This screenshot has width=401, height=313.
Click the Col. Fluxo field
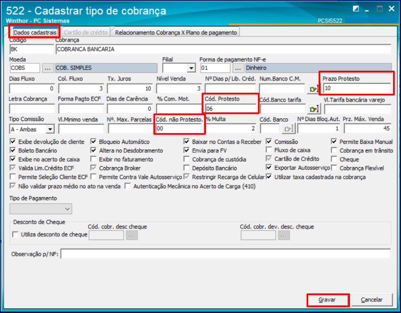pyautogui.click(x=81, y=89)
